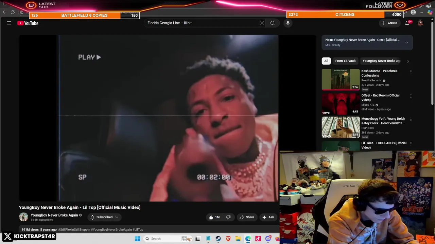Go back with the browser back arrow
This screenshot has height=244, width=435.
pyautogui.click(x=4, y=12)
